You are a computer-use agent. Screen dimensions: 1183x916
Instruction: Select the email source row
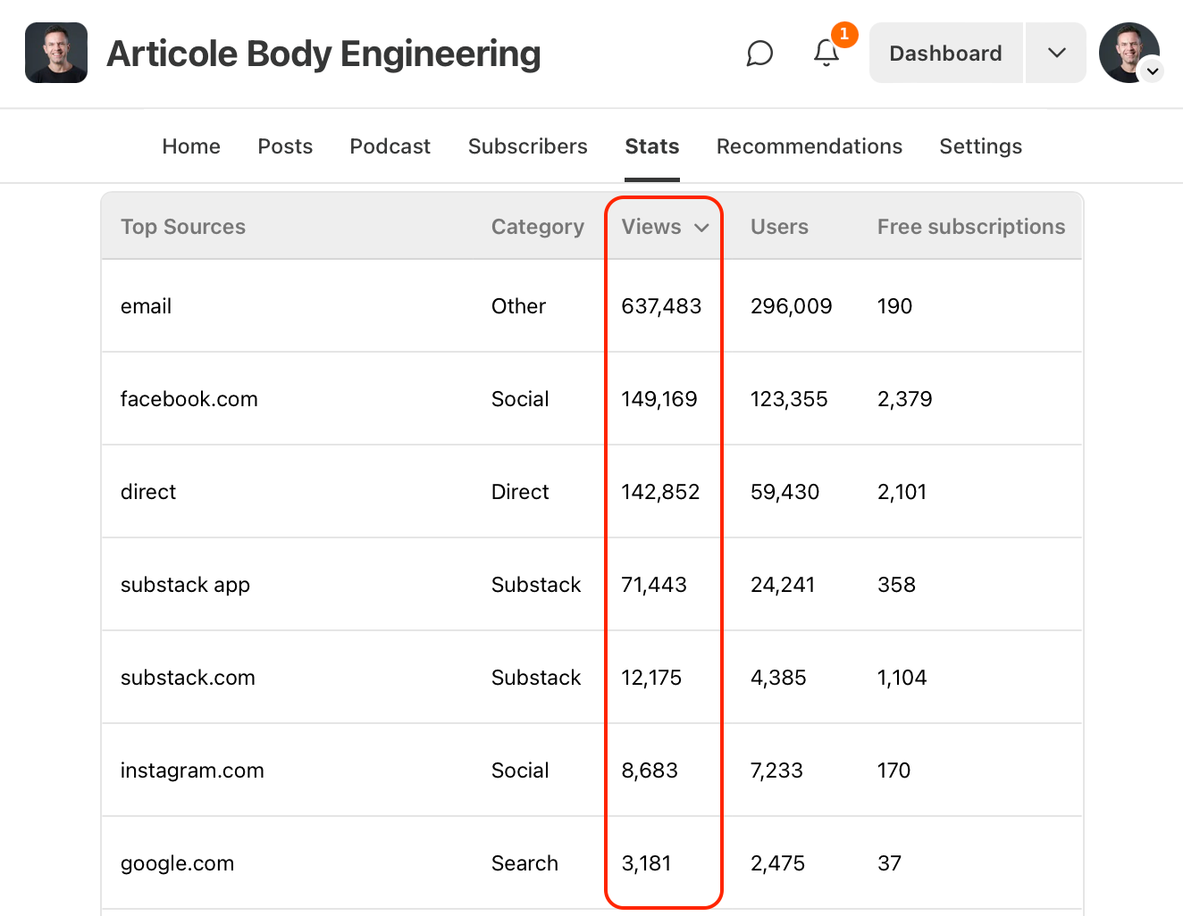click(x=591, y=306)
